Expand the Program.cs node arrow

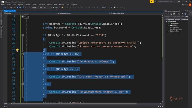(168, 32)
